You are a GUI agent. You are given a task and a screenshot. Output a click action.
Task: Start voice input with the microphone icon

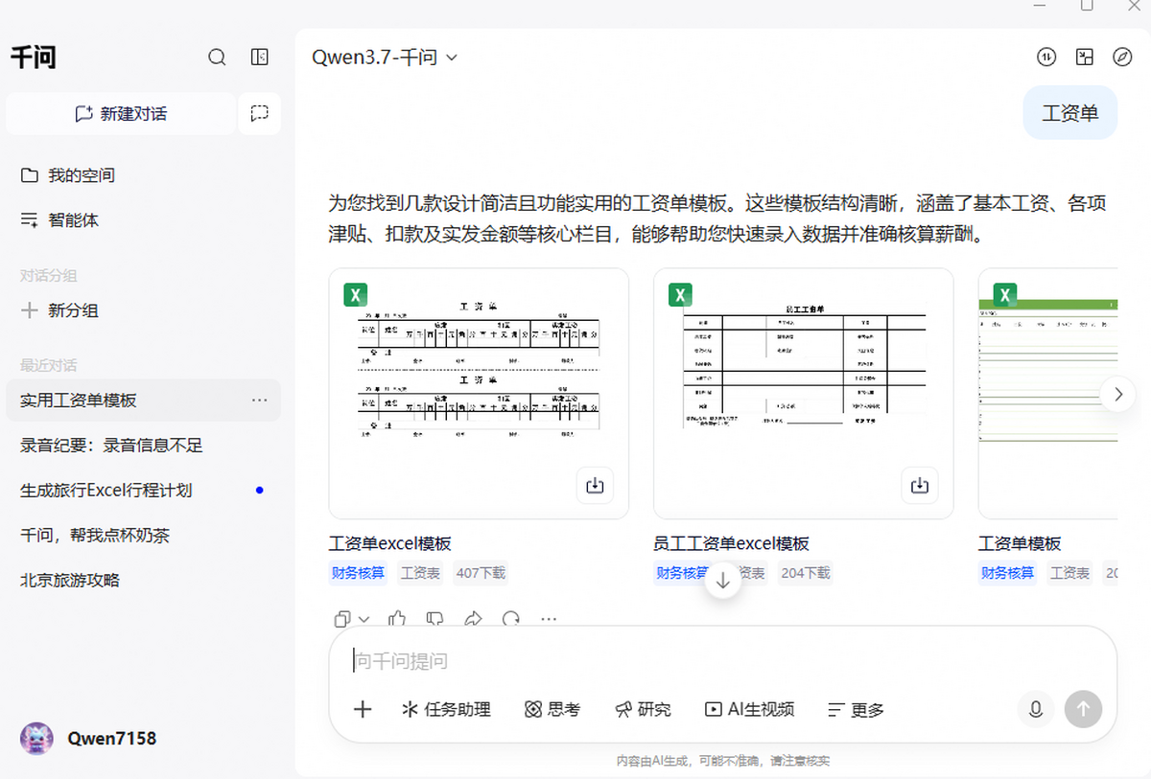(1036, 709)
